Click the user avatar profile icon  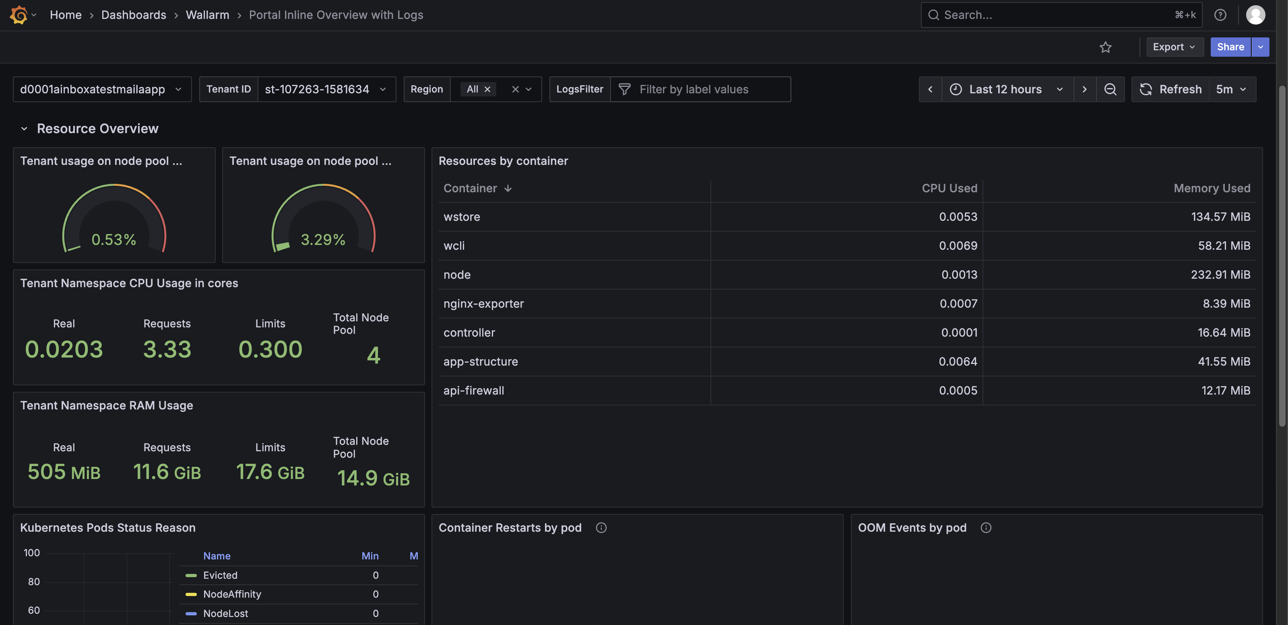[x=1255, y=15]
